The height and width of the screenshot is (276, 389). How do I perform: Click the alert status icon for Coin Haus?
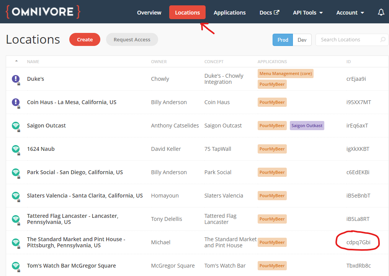pos(16,103)
